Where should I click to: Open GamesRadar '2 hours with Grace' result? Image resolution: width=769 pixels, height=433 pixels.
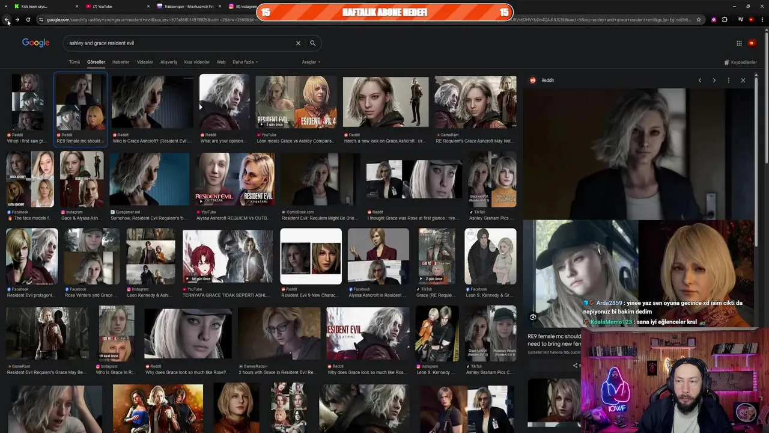279,341
